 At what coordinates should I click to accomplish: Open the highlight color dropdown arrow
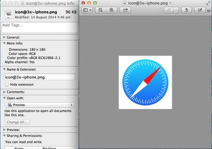(176, 10)
